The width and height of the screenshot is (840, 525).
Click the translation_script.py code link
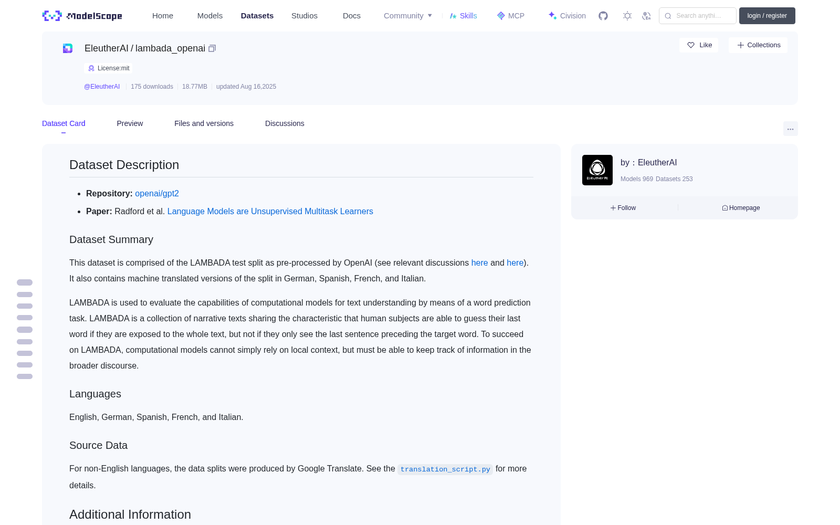tap(445, 469)
